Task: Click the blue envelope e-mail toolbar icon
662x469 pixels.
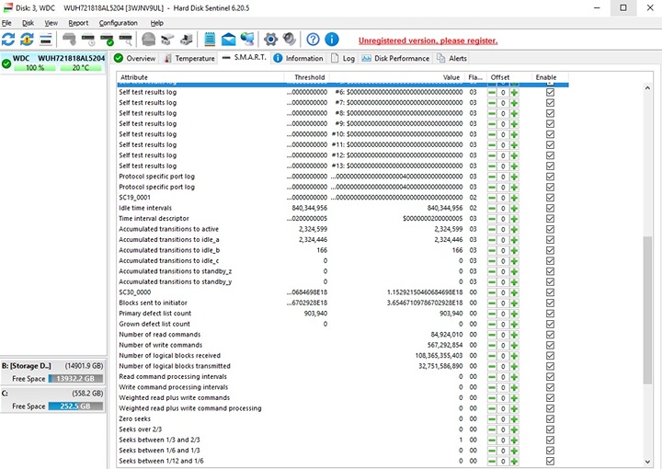Action: pos(228,40)
